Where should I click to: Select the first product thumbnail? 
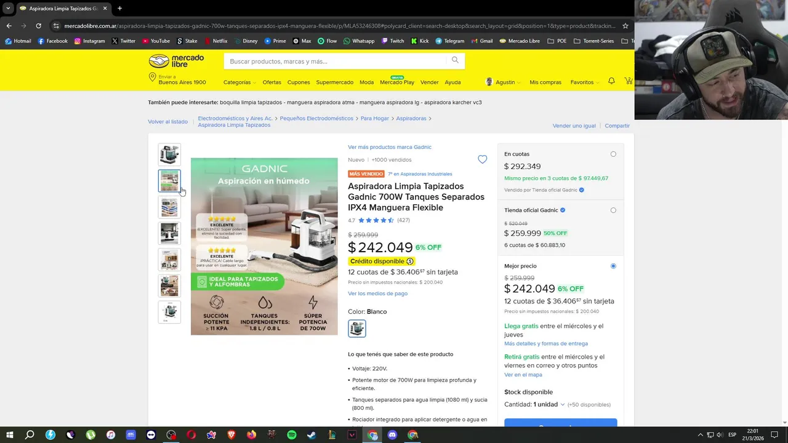click(x=169, y=154)
